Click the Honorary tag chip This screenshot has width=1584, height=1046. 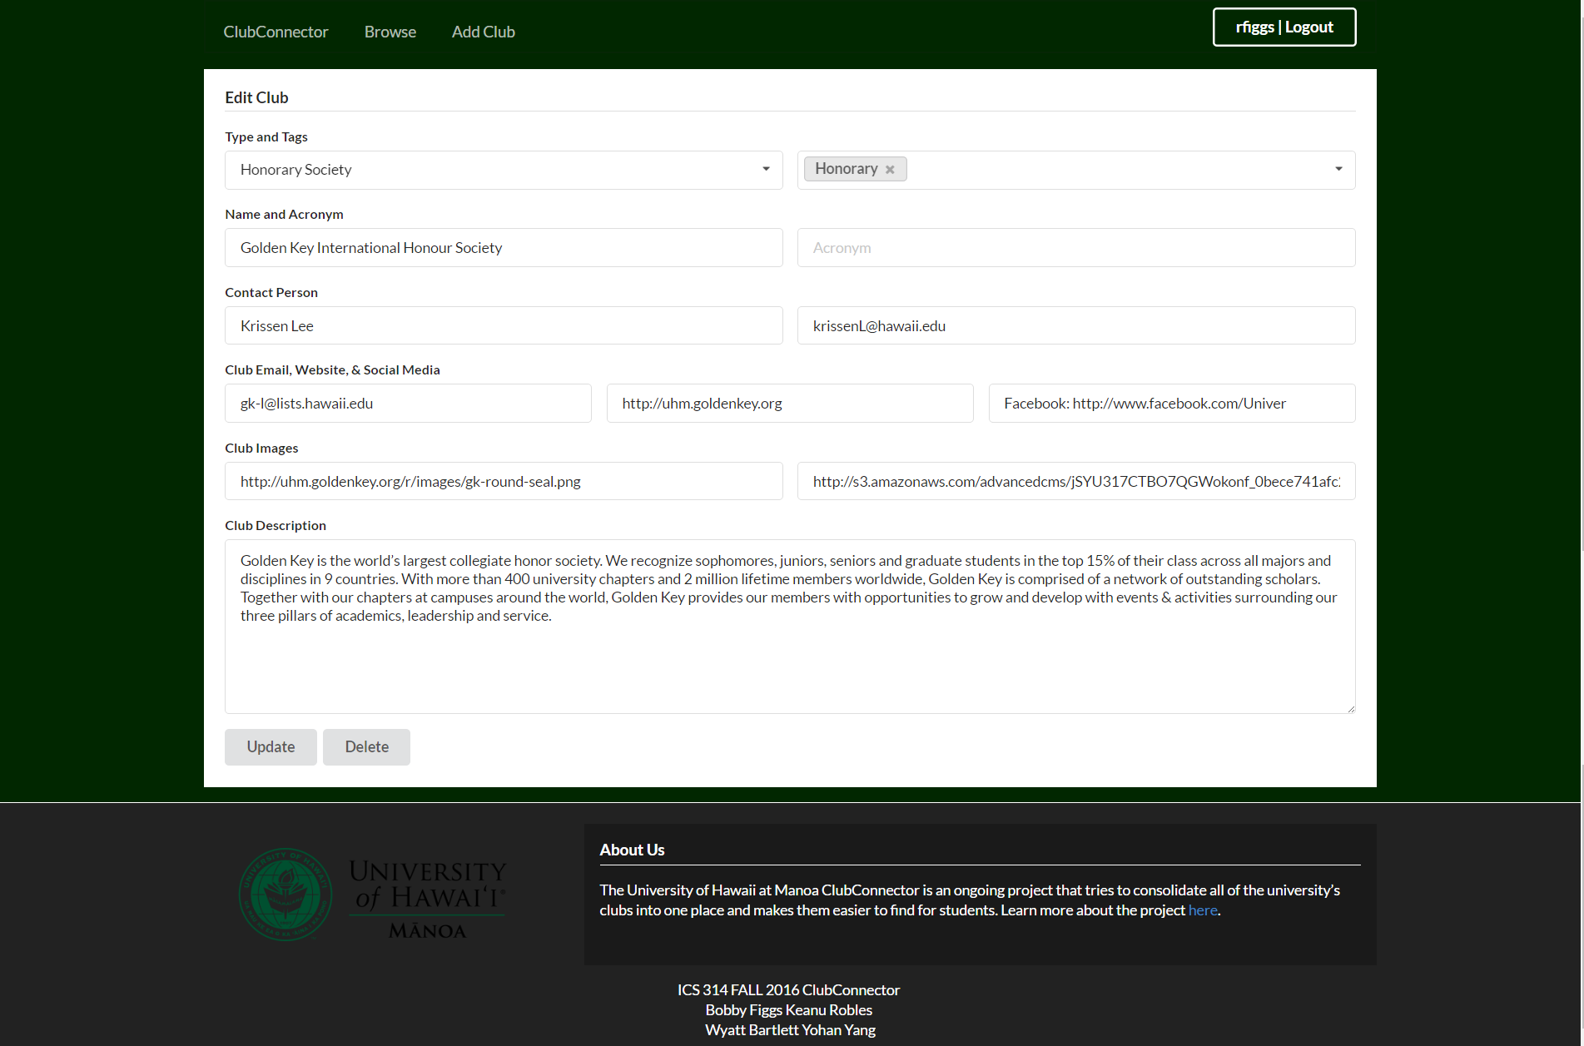pyautogui.click(x=856, y=169)
